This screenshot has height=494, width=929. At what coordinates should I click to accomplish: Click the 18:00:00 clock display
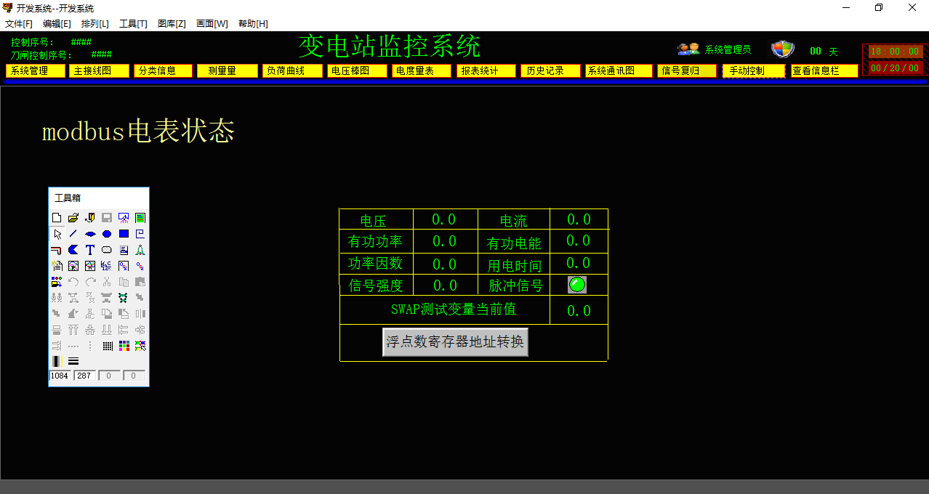tap(895, 52)
